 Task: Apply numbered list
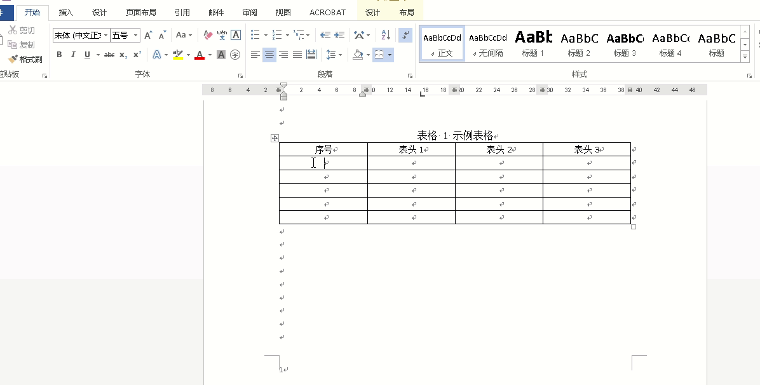pyautogui.click(x=277, y=35)
